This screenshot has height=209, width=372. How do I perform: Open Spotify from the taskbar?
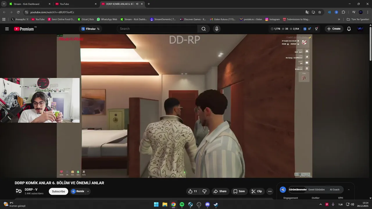(182, 204)
